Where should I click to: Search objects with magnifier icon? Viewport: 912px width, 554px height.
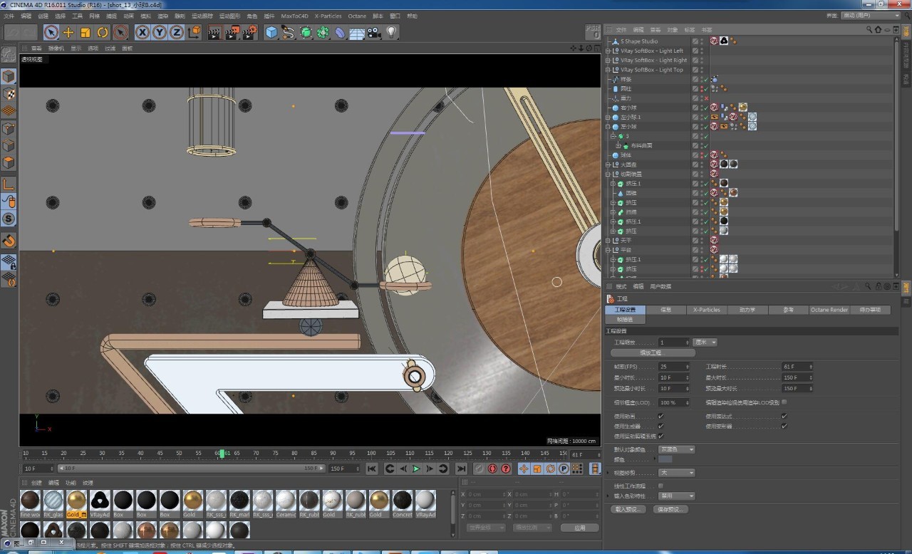(869, 30)
